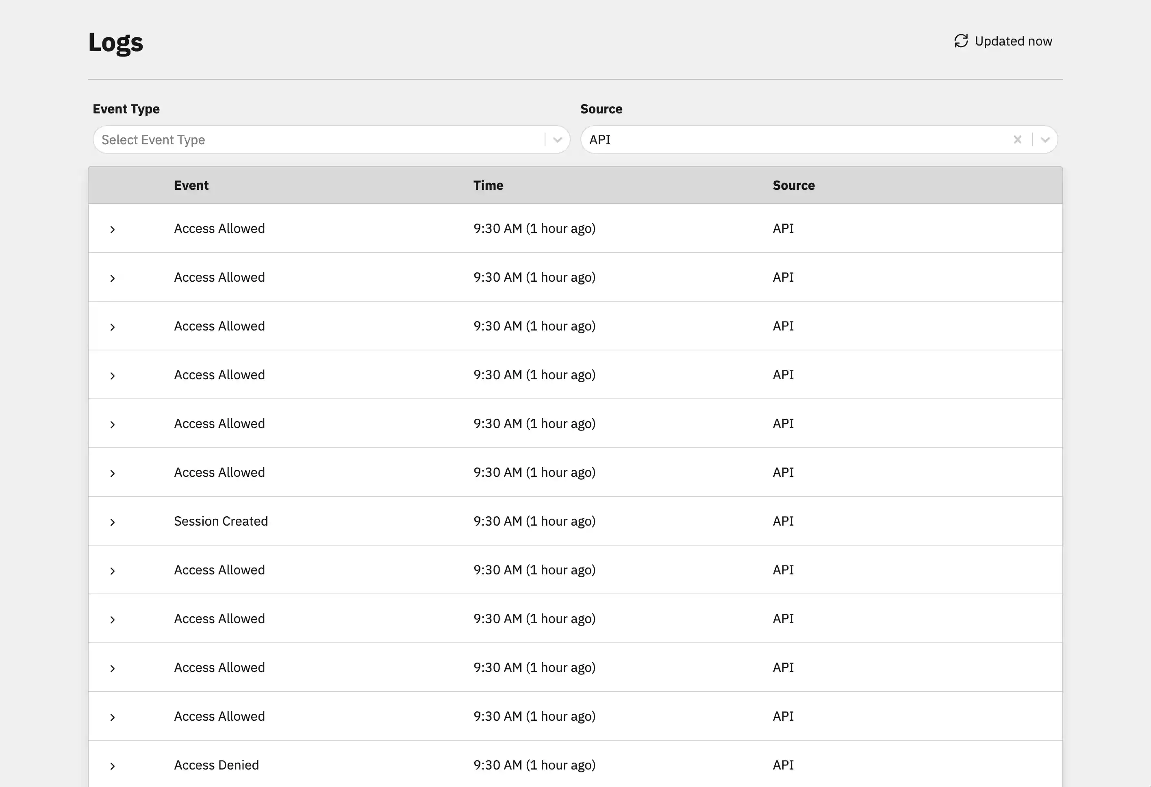Image resolution: width=1151 pixels, height=787 pixels.
Task: Expand the Access Allowed row below Session Created
Action: 113,571
